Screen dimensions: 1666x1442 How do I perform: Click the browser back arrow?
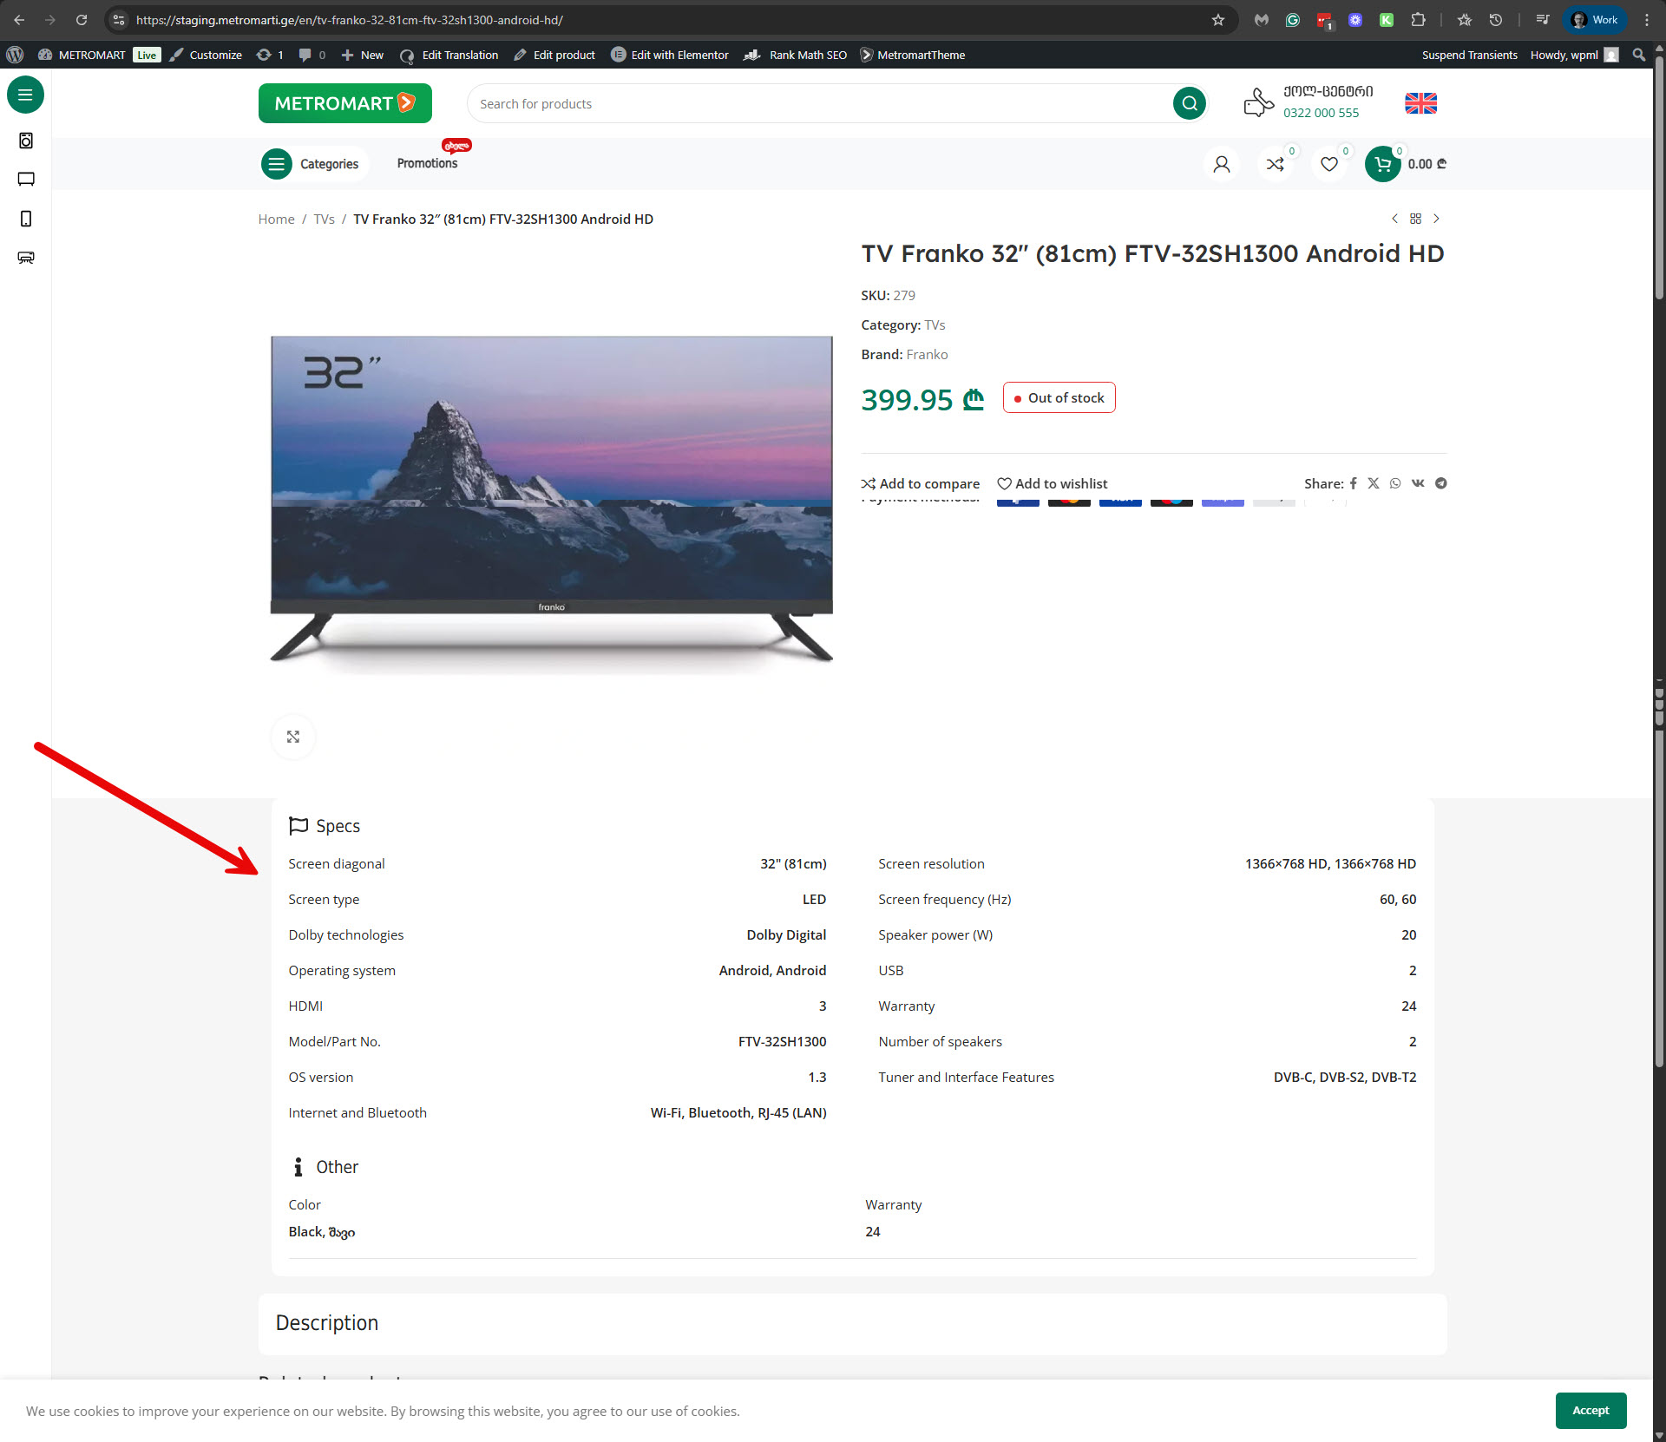(19, 20)
